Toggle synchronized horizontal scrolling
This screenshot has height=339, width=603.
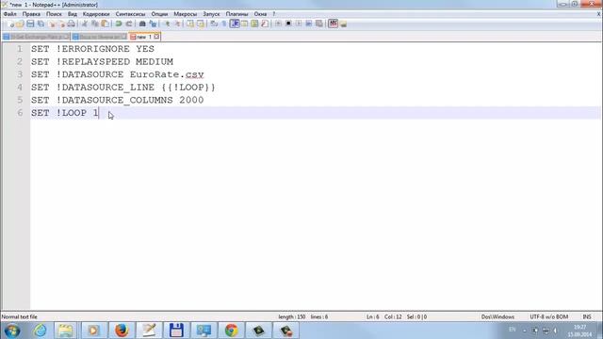click(x=201, y=24)
